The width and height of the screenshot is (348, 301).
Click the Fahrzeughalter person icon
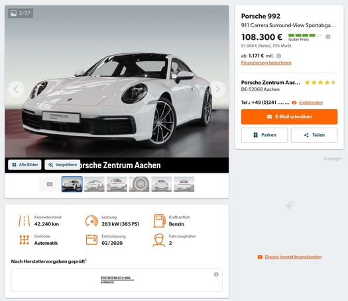coord(159,240)
